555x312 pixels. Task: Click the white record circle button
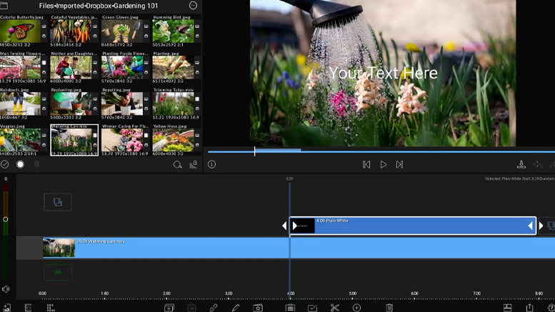[x=21, y=164]
